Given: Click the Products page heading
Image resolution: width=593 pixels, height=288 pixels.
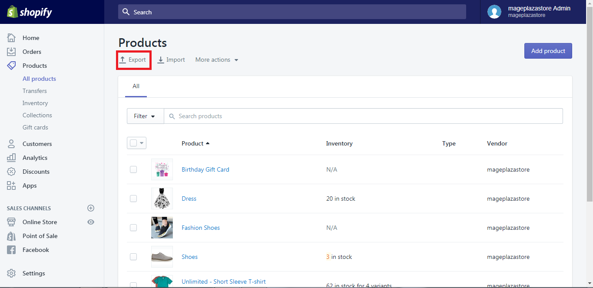Looking at the screenshot, I should [x=142, y=43].
